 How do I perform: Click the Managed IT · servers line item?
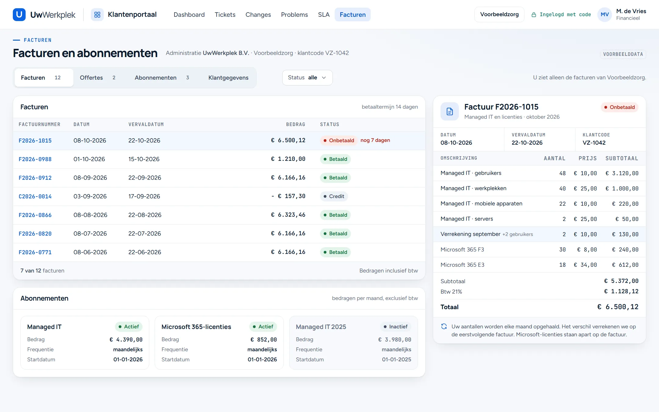(539, 219)
